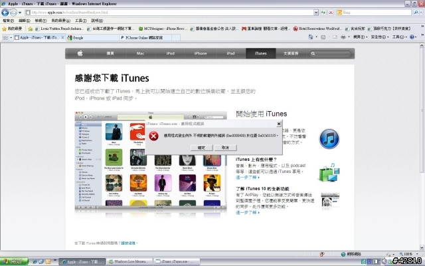Go forward with the browser Forward arrow
The width and height of the screenshot is (425, 266).
coord(13,13)
